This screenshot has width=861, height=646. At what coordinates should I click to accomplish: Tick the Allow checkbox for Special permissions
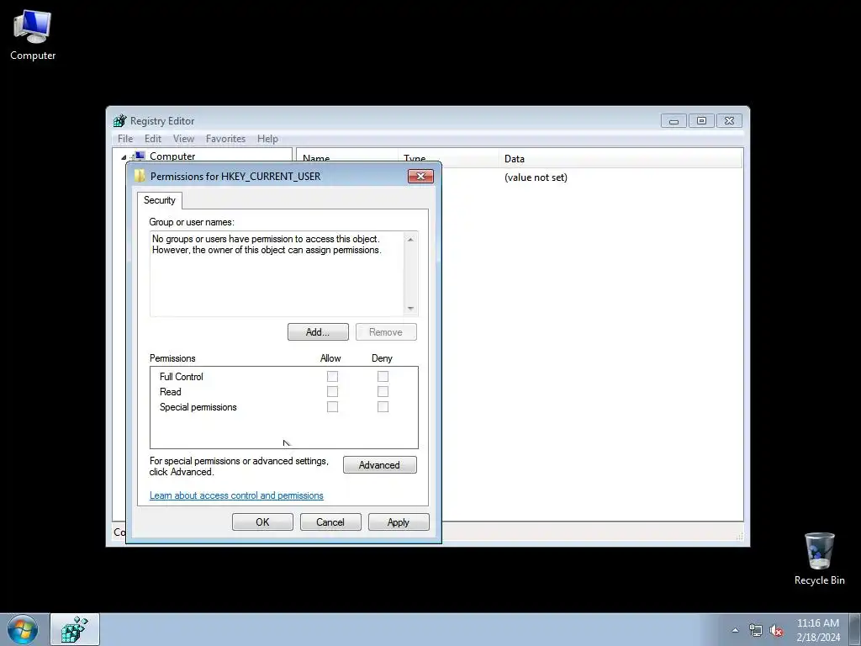(332, 406)
